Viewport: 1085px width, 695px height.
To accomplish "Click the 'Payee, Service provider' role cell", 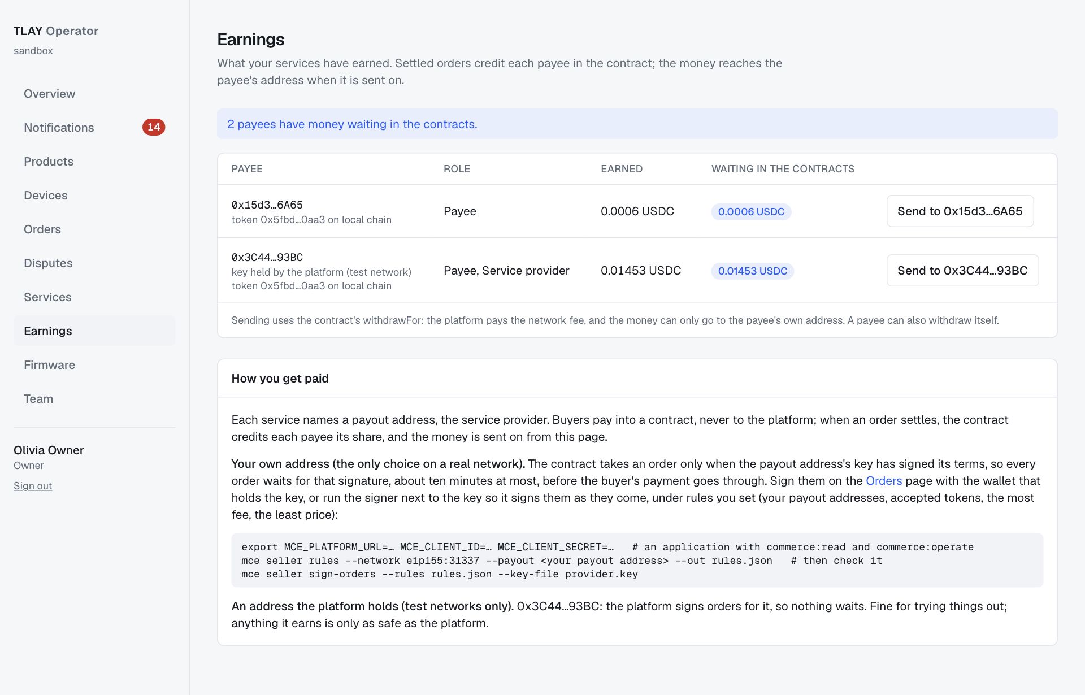I will click(506, 271).
